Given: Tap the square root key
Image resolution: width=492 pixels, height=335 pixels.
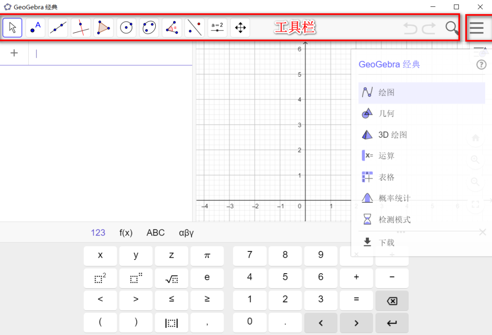Looking at the screenshot, I should point(171,278).
